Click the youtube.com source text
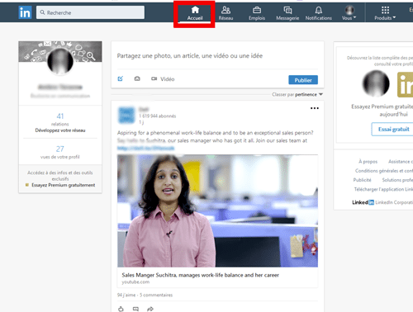Viewport: 413px width, 312px height. coord(135,282)
